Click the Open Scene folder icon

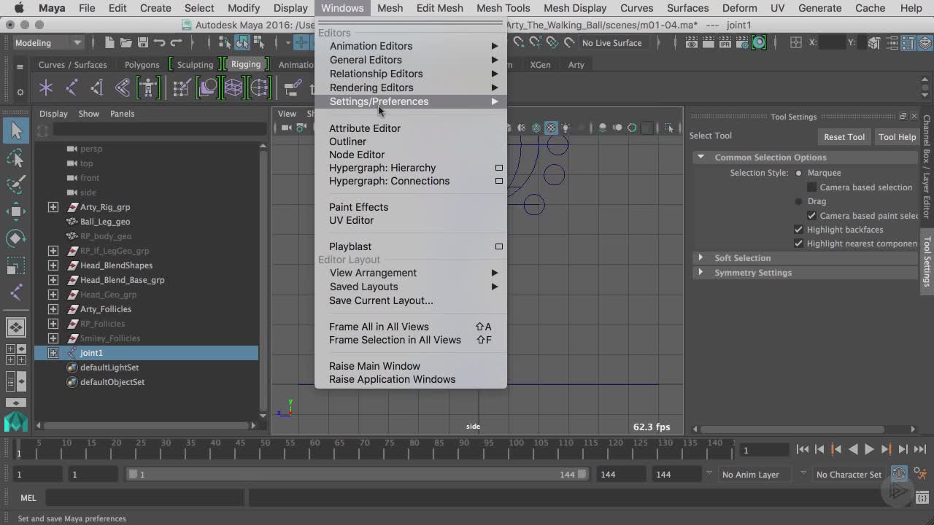click(x=126, y=42)
